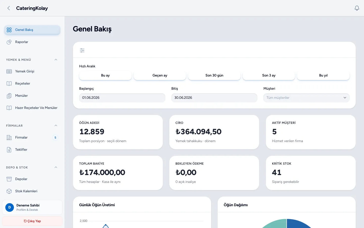Image resolution: width=364 pixels, height=228 pixels.
Task: Click the Firmalar building icon
Action: tap(9, 138)
